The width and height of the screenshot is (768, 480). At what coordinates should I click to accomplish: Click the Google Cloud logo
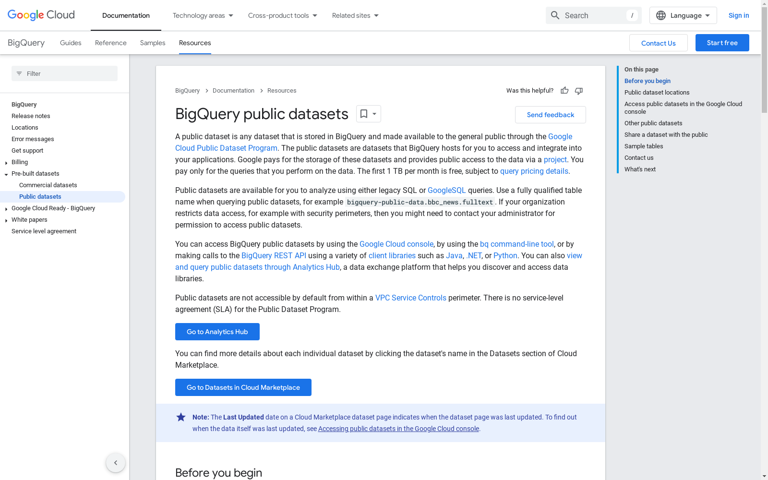tap(41, 15)
